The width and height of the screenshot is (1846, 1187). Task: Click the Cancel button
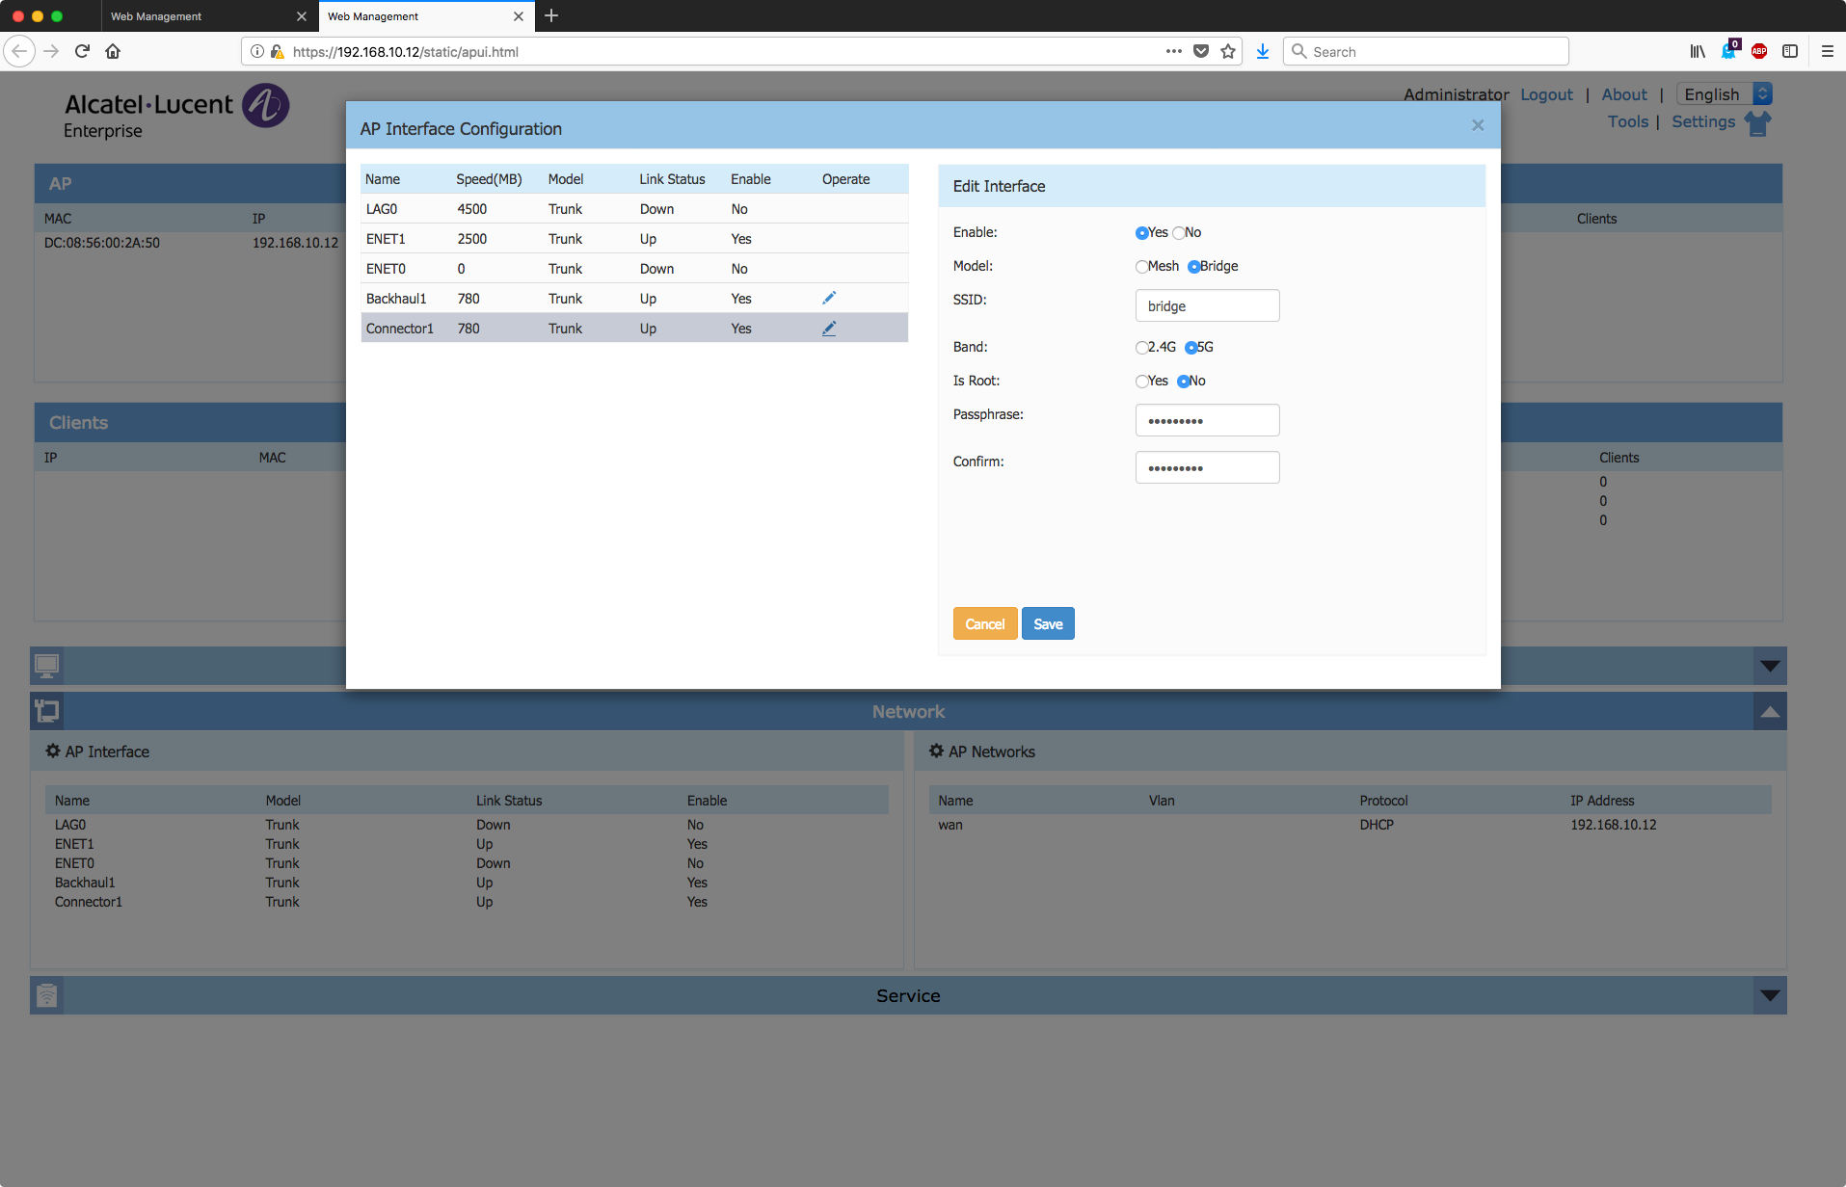[x=984, y=624]
